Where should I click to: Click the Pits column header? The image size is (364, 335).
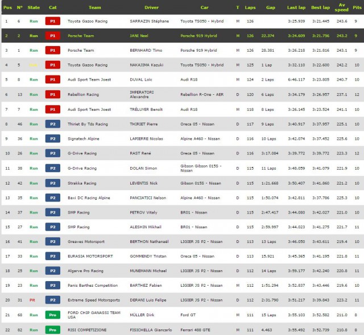[x=357, y=7]
